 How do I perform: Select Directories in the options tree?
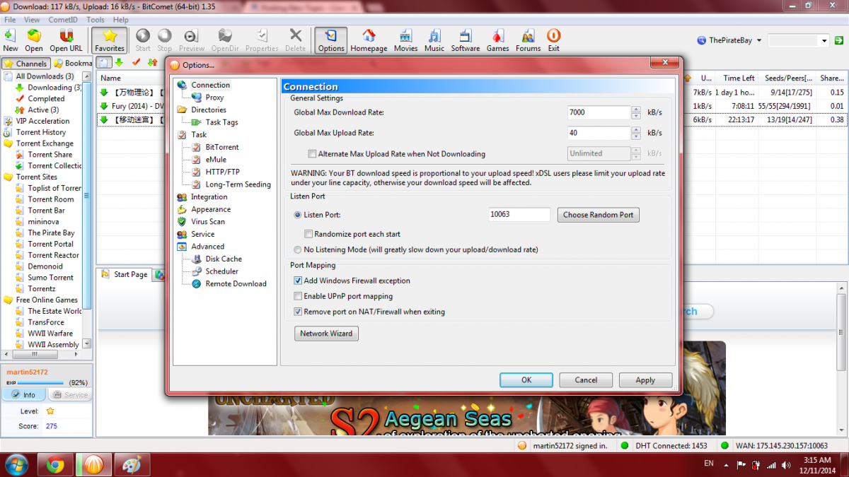[209, 110]
